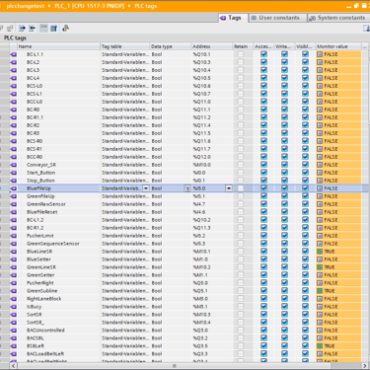Viewport: 370px width, 370px height.
Task: Click the Retain column header
Action: coord(243,46)
